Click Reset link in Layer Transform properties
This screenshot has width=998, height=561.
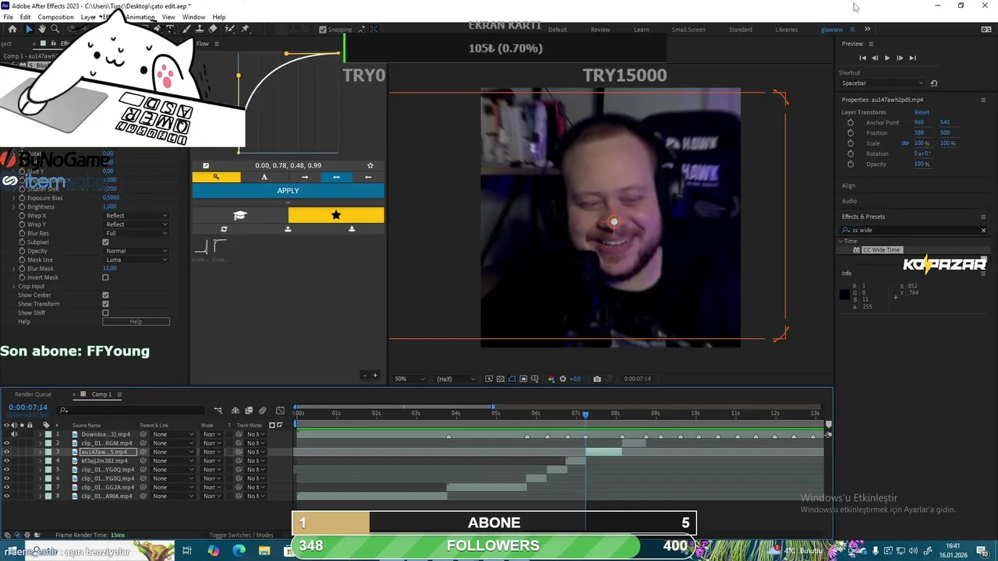(922, 112)
